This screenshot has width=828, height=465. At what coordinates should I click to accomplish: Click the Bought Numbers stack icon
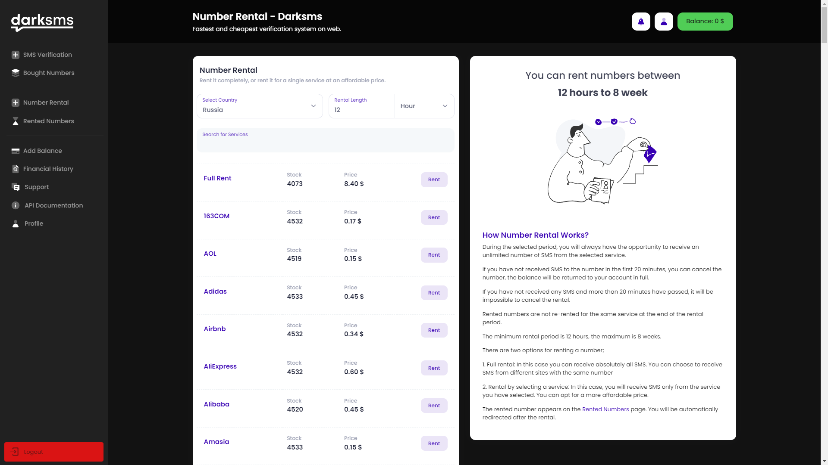tap(16, 73)
